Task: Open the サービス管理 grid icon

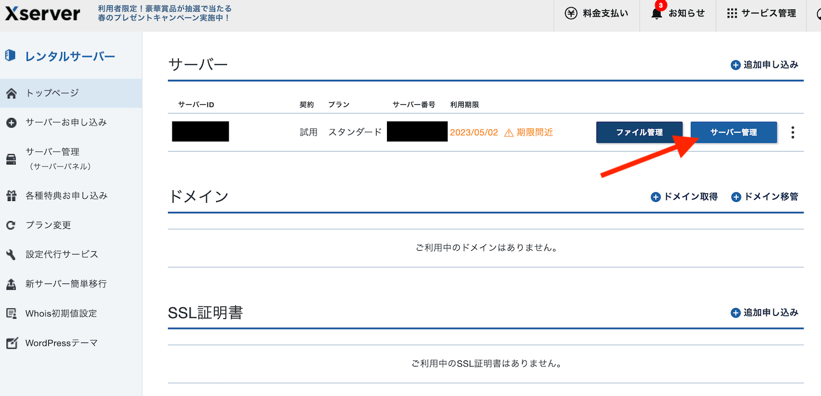Action: 732,13
